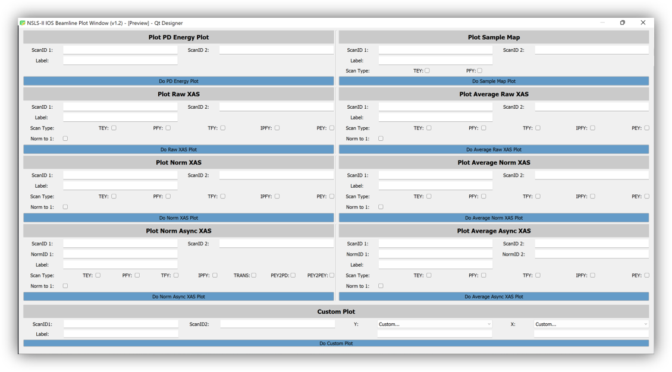Click the Do Custom Plot button

(336, 343)
